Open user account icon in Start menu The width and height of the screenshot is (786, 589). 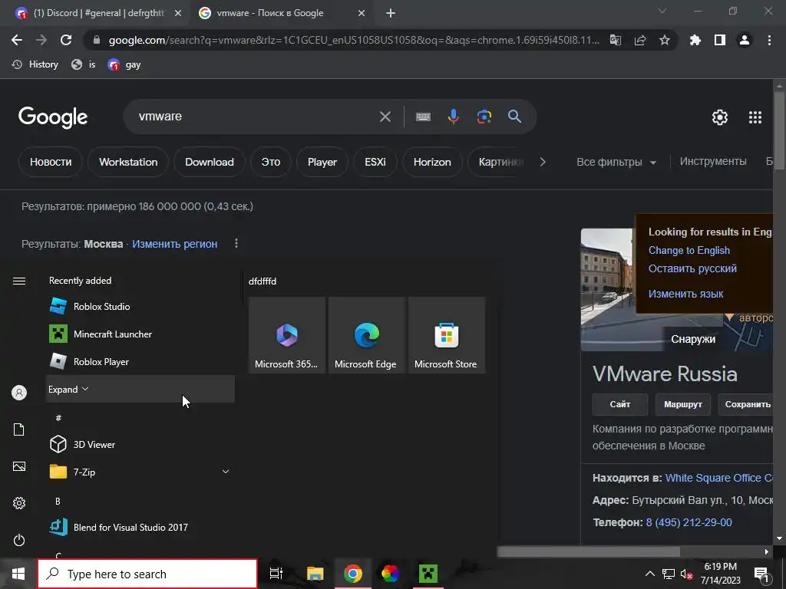point(19,393)
